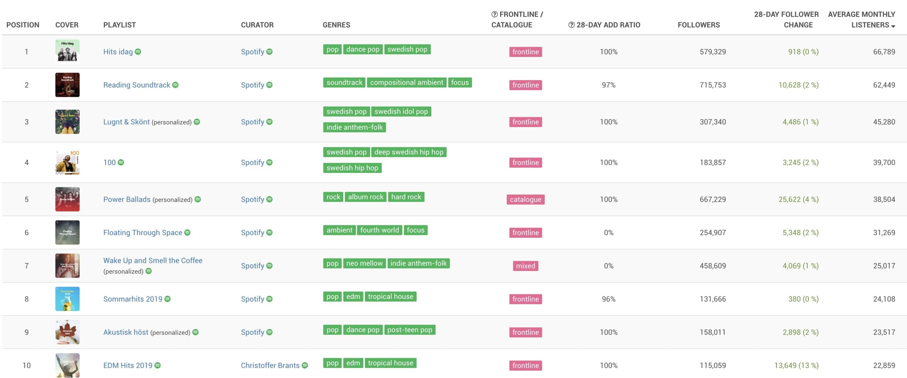Open Christoffer Brants curator page

pyautogui.click(x=270, y=365)
